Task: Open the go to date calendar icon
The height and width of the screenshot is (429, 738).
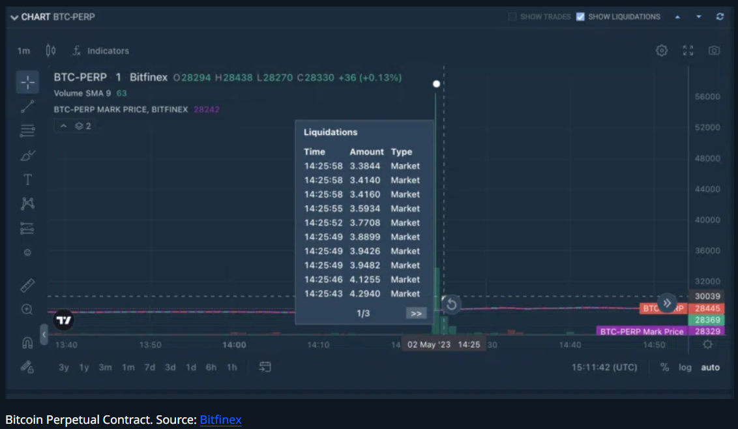Action: click(x=265, y=367)
